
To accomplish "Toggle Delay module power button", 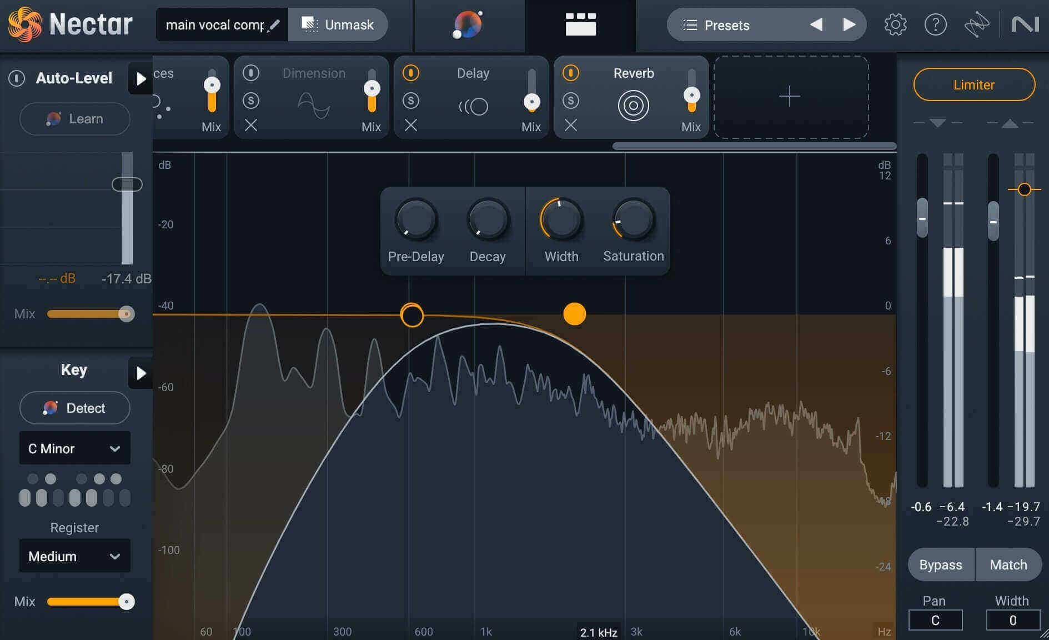I will tap(410, 73).
